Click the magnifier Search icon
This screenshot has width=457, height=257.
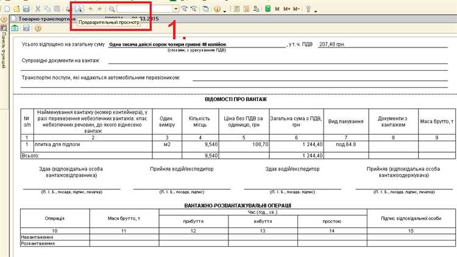pos(112,9)
